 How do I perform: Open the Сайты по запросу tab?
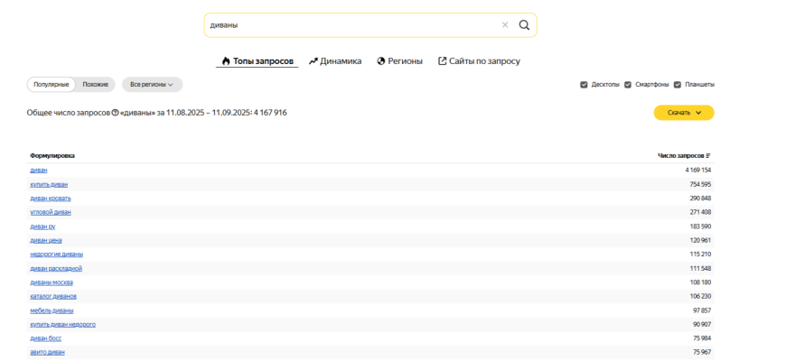(479, 61)
